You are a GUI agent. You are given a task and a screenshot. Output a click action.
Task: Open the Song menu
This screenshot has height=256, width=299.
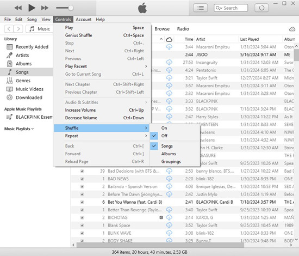[x=32, y=20]
